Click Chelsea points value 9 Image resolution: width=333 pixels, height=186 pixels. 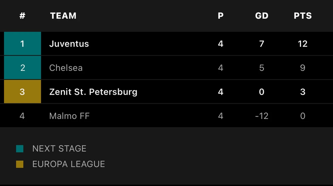pos(303,68)
